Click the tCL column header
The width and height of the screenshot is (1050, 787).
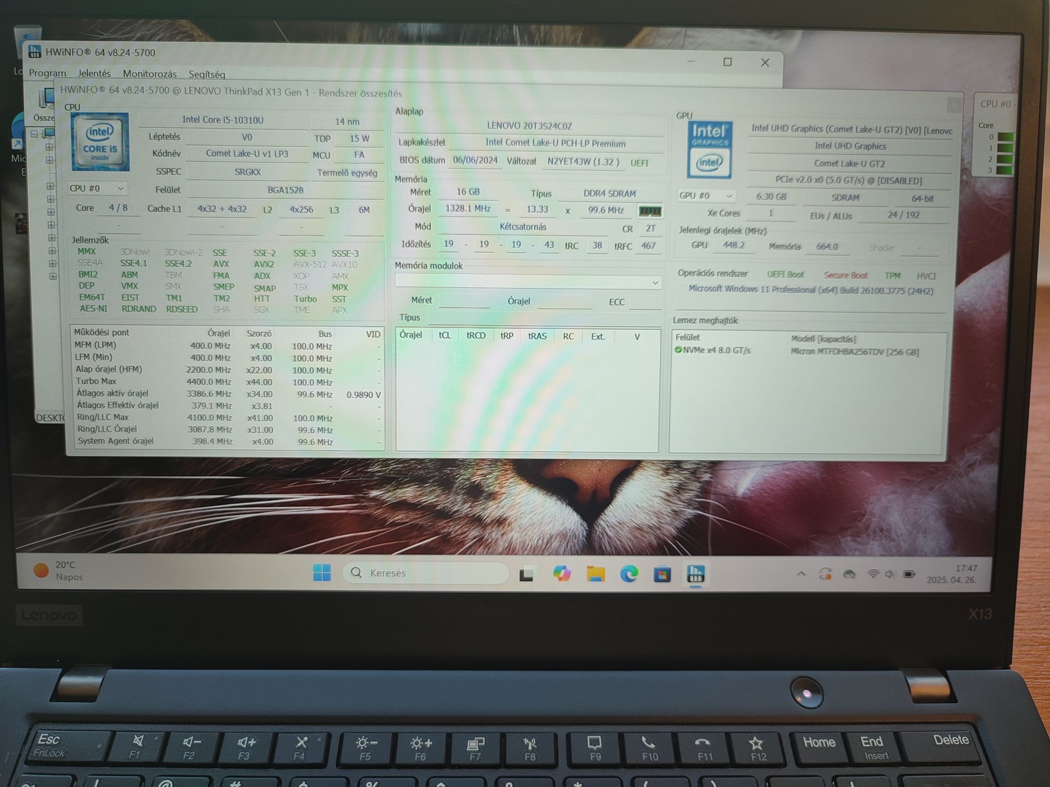pyautogui.click(x=445, y=336)
